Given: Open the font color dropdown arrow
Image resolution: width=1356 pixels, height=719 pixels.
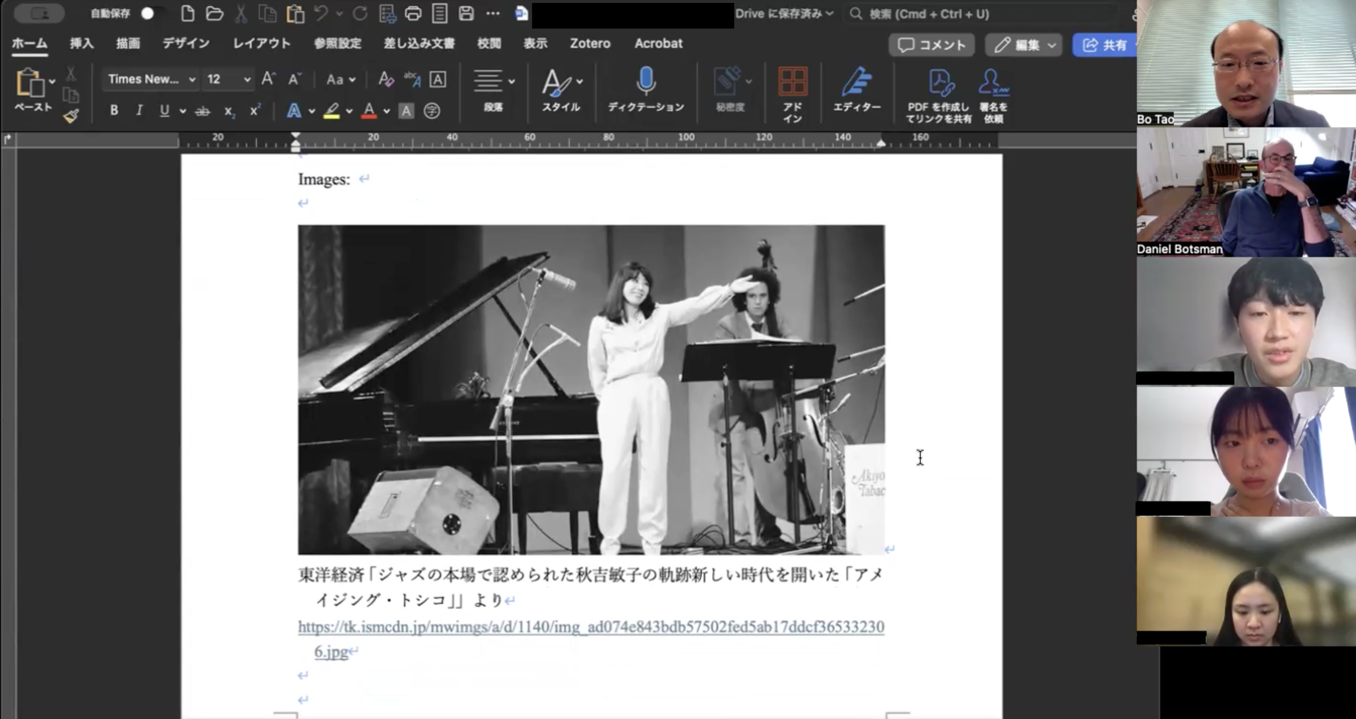Looking at the screenshot, I should point(387,111).
